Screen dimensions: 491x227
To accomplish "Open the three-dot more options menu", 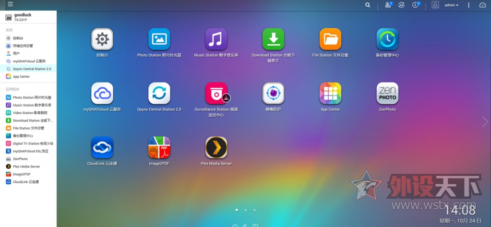I will [468, 5].
